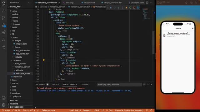
Task: Click the debug console filter options icon
Action: [144, 84]
